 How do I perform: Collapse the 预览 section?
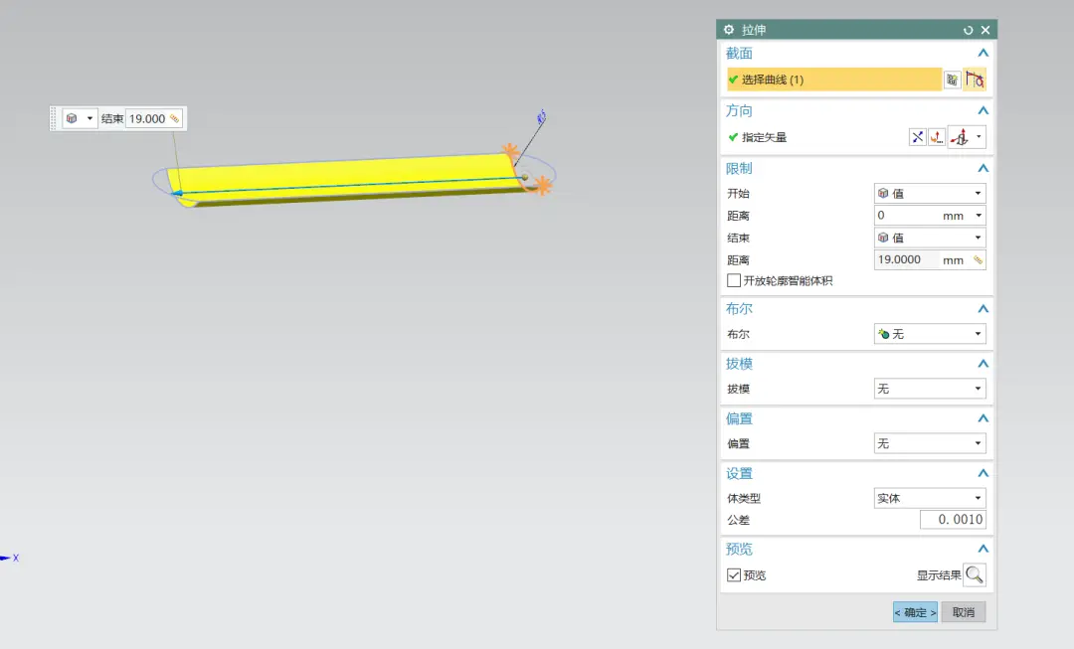click(983, 549)
